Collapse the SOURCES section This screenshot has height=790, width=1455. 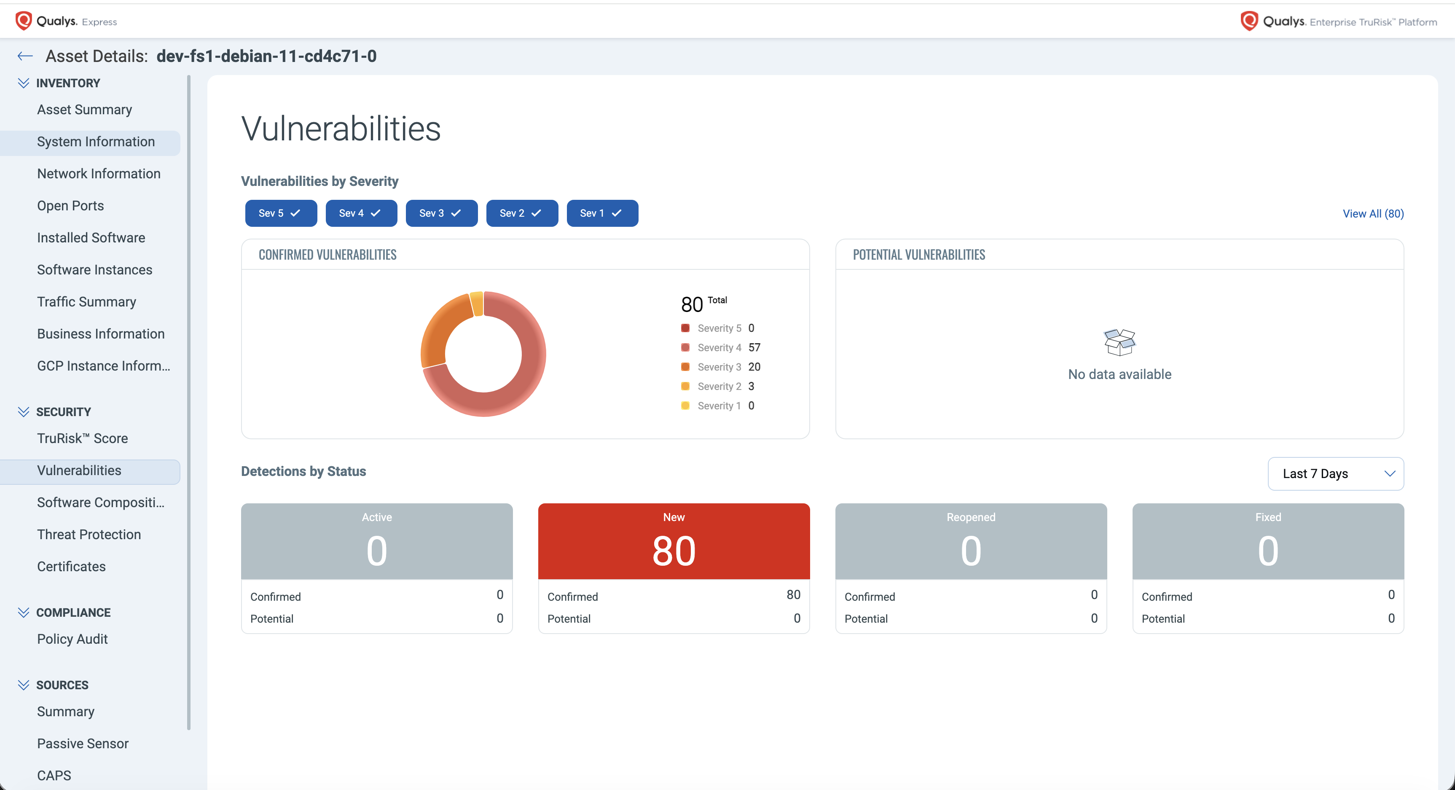pos(23,685)
